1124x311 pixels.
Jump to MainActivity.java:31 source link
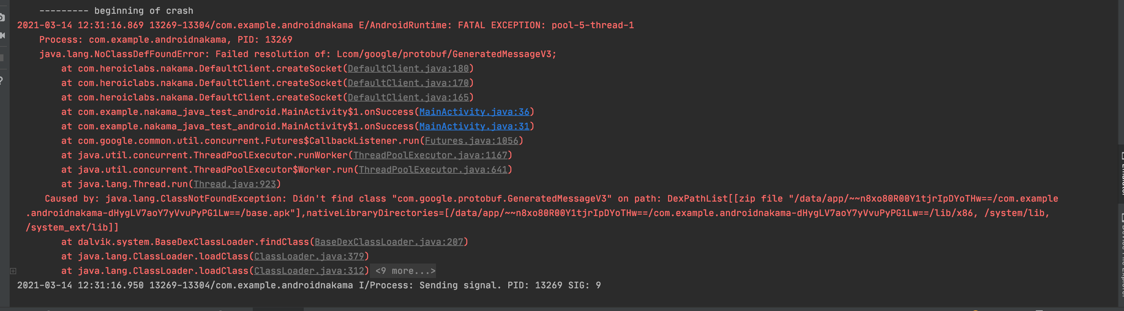474,126
